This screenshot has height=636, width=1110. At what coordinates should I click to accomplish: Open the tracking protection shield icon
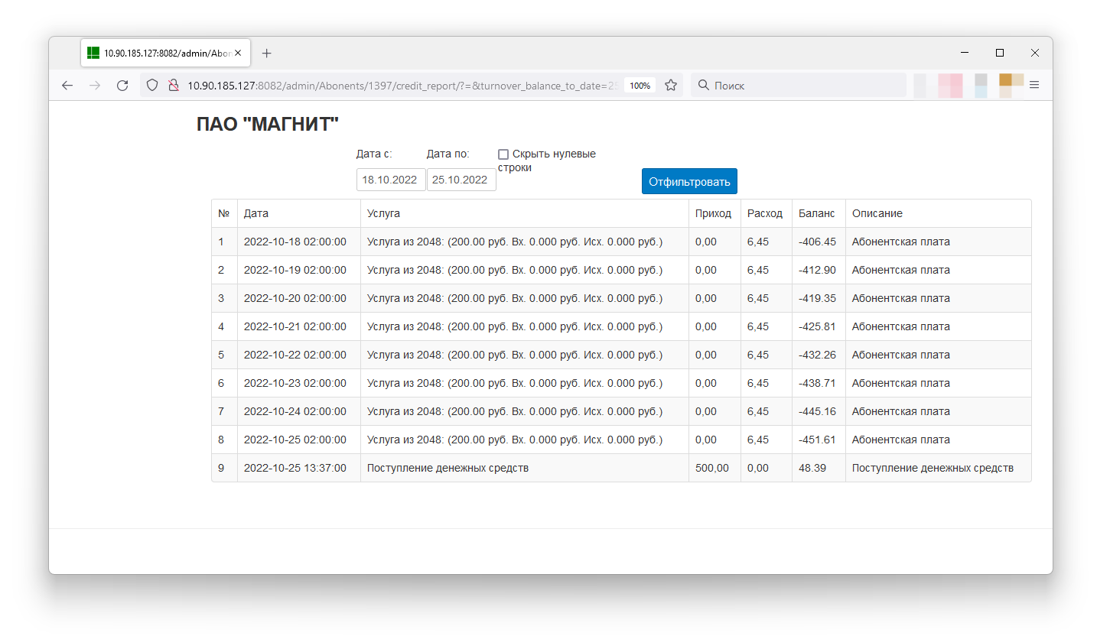coord(152,86)
